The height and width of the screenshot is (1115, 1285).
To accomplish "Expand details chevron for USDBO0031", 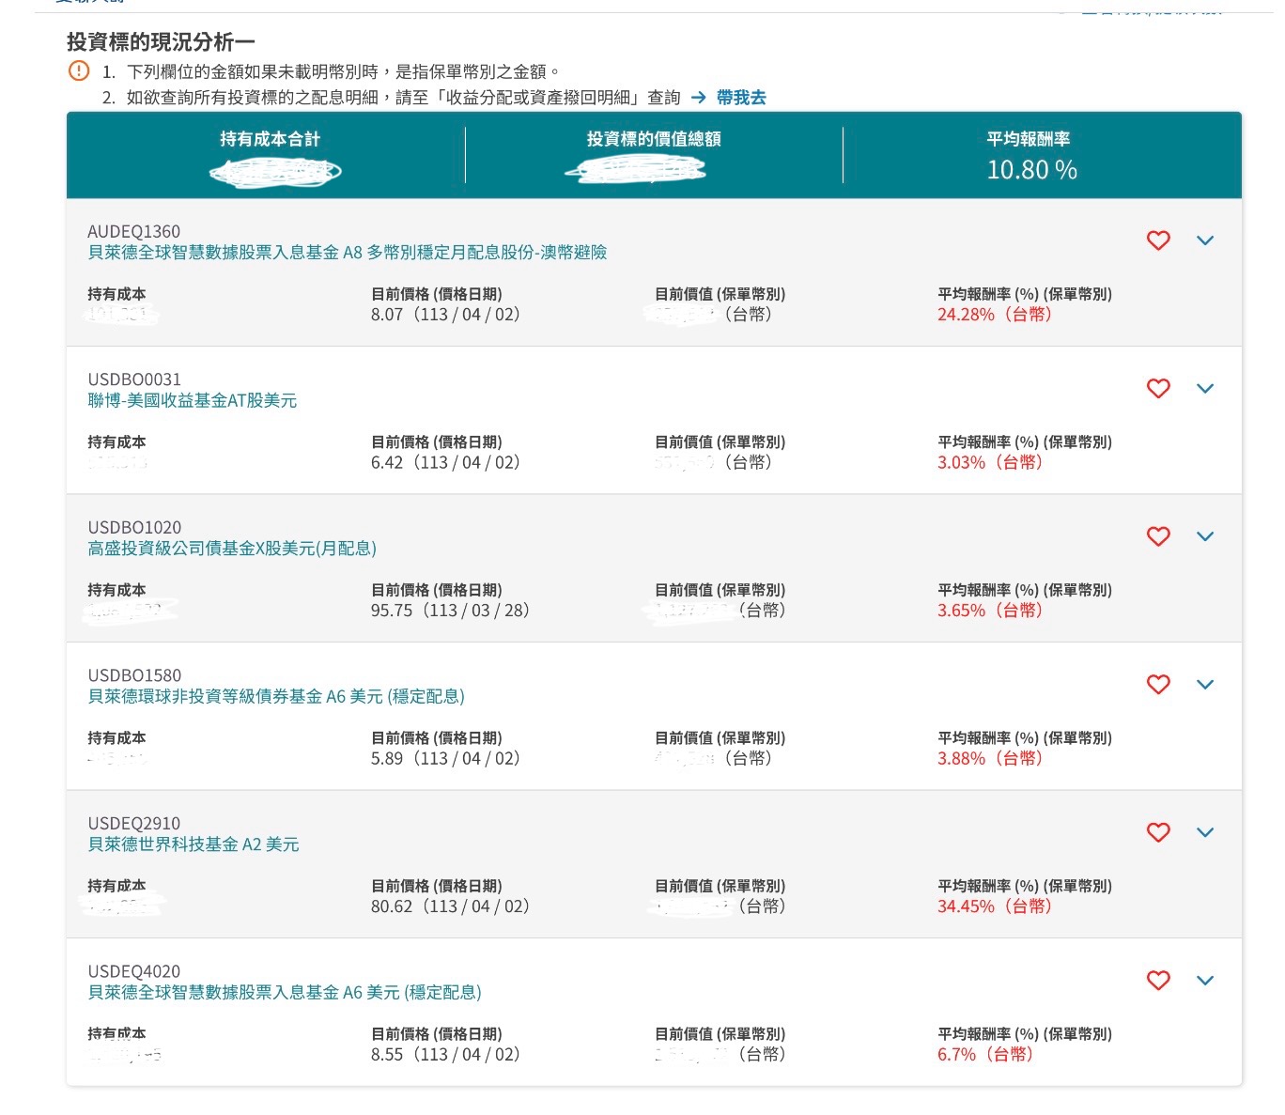I will tap(1206, 389).
